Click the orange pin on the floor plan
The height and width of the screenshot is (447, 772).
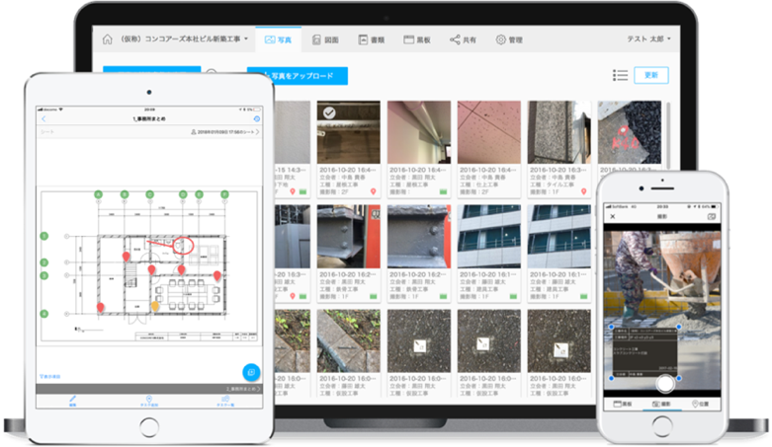[x=155, y=307]
